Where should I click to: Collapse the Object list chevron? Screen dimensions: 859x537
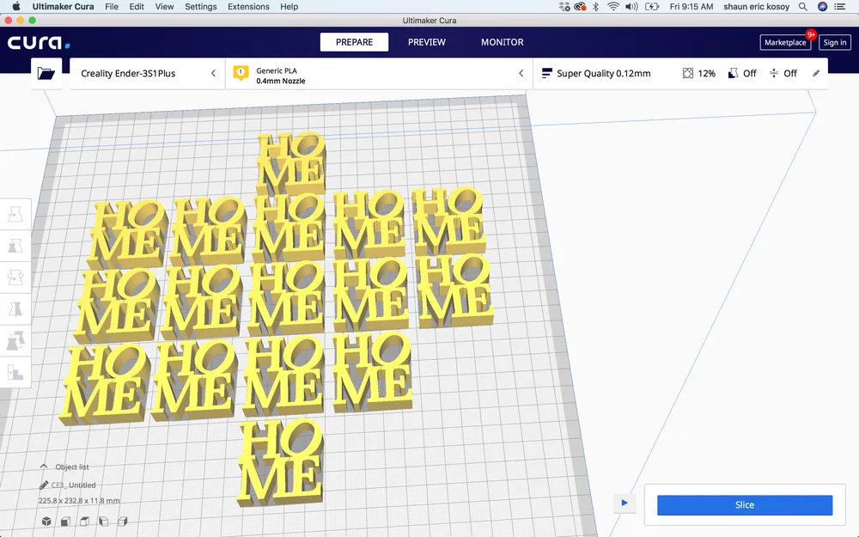pyautogui.click(x=44, y=467)
